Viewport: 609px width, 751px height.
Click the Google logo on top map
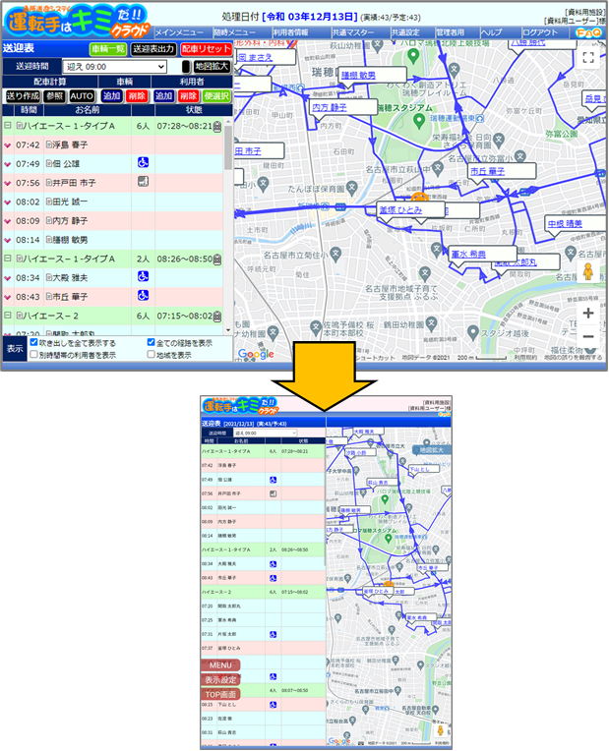click(x=256, y=354)
